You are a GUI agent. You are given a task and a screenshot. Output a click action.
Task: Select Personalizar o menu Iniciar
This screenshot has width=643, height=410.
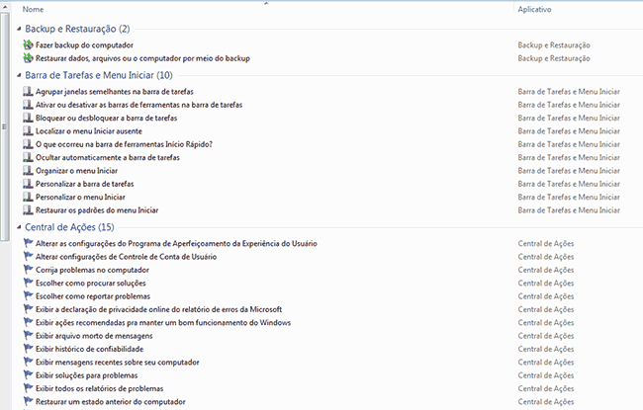point(80,197)
